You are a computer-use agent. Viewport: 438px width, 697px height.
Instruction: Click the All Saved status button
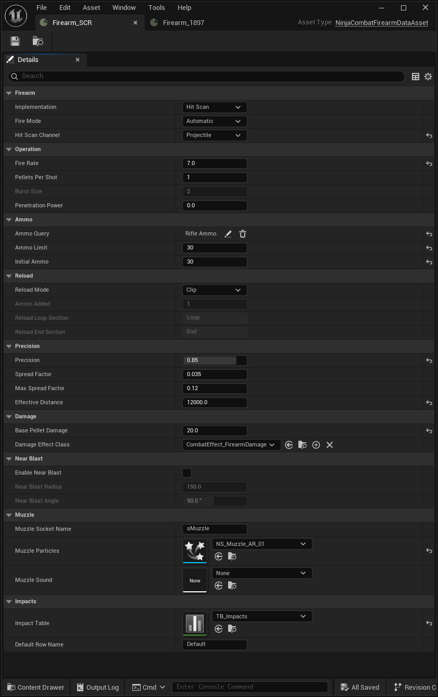[x=360, y=687]
